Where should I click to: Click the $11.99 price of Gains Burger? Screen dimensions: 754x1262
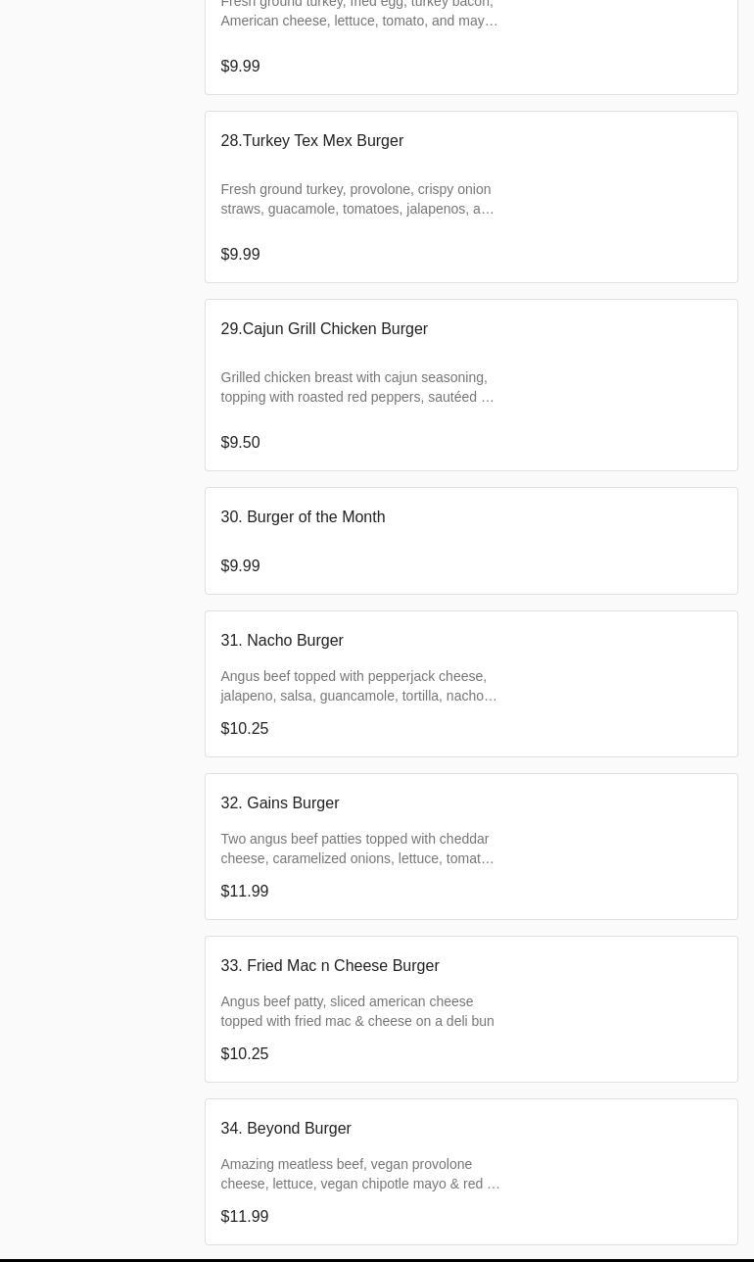(x=245, y=892)
